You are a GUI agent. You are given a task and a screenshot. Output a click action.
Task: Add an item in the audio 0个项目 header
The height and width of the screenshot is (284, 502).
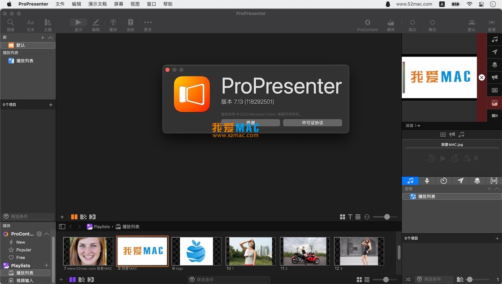497,238
